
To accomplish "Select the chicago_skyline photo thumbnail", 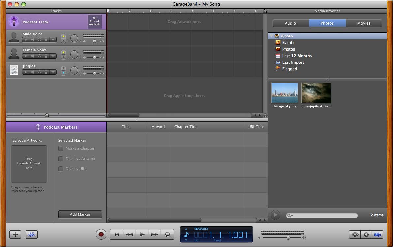I will point(285,93).
